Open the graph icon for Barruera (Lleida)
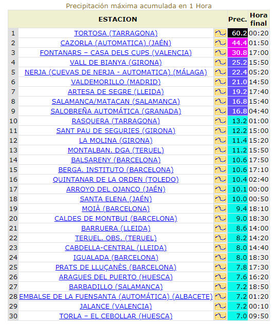Image resolution: width=276 pixels, height=326 pixels. coord(220,228)
